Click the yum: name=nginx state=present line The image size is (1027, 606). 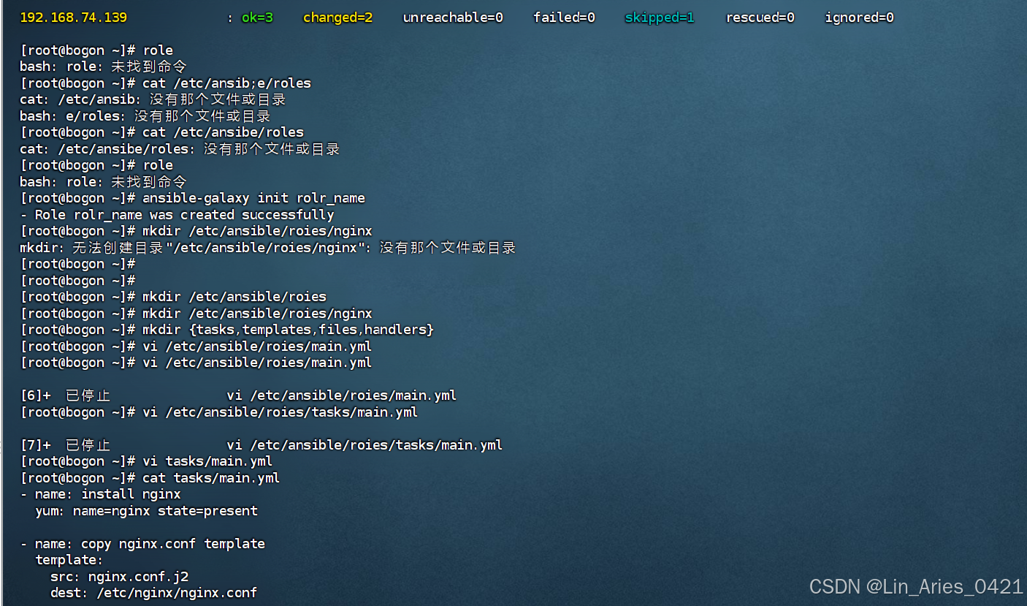pyautogui.click(x=147, y=511)
